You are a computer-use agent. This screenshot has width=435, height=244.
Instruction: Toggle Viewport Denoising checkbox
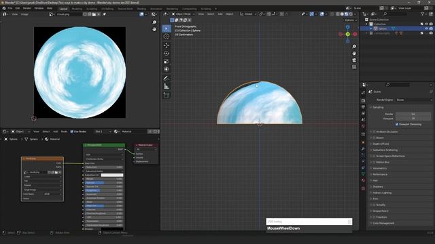[397, 125]
